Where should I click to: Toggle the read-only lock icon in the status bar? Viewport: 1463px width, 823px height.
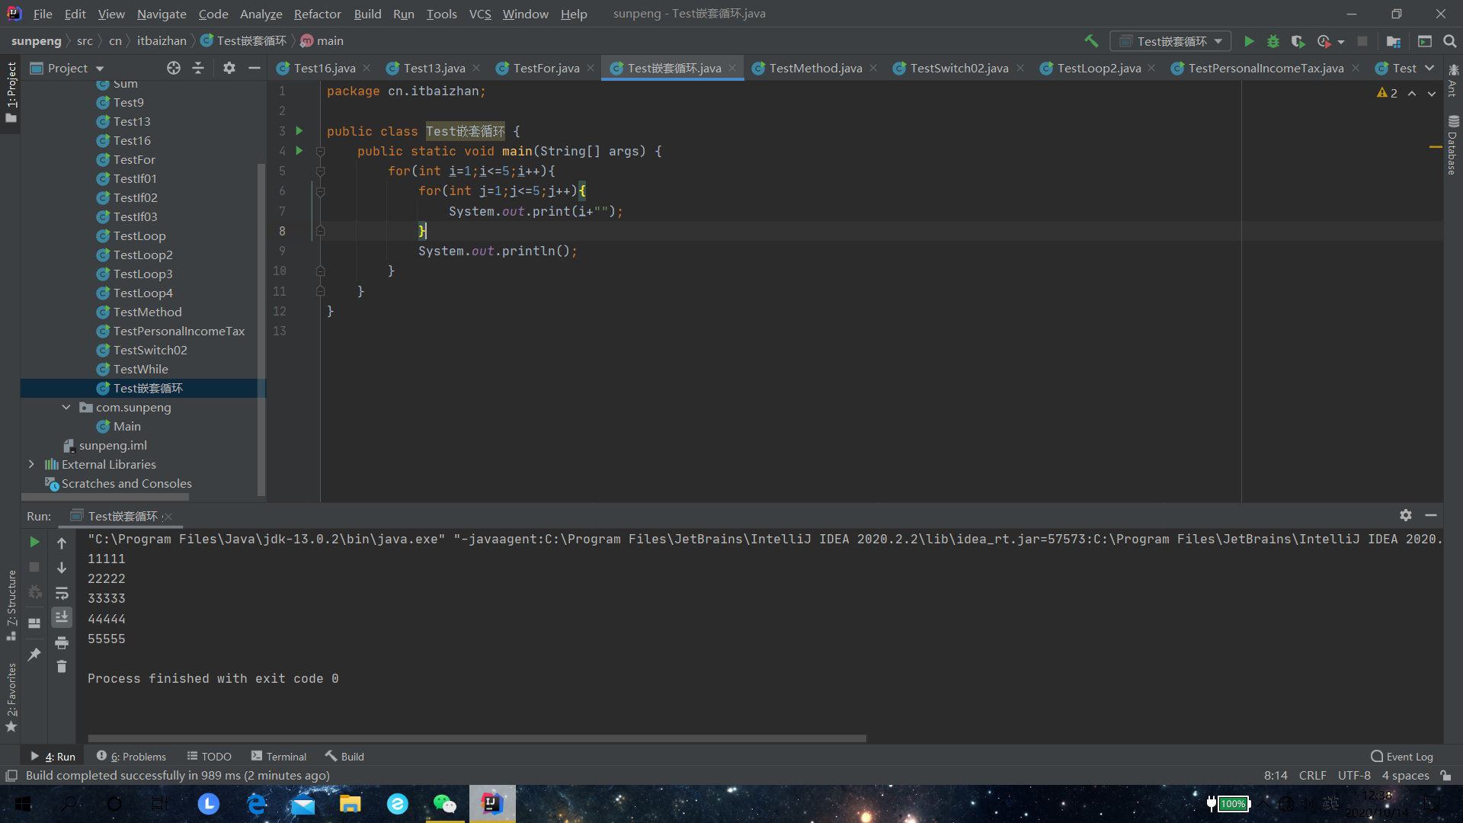tap(1445, 776)
